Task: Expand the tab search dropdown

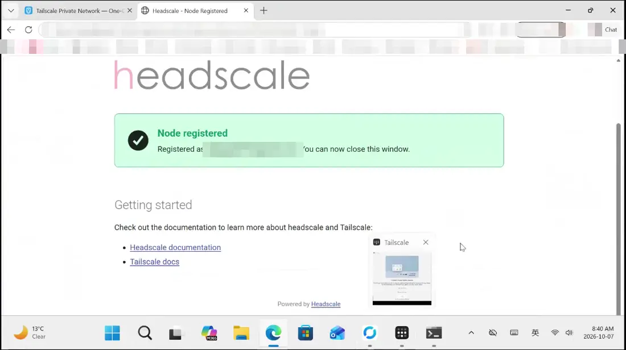Action: click(11, 11)
